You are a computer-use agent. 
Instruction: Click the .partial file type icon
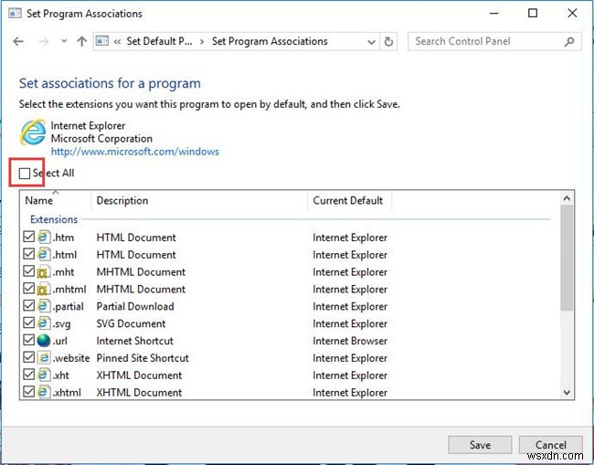44,306
